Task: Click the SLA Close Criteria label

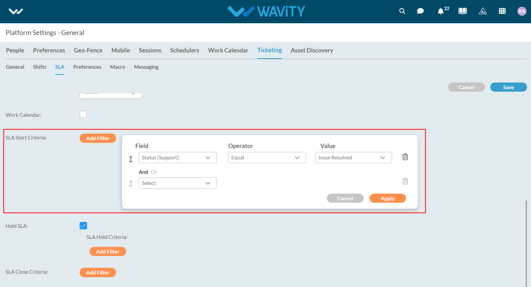Action: (27, 272)
